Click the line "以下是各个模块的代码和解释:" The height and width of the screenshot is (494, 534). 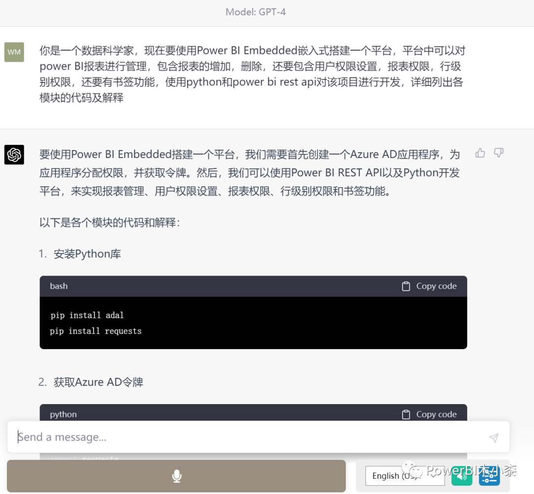[x=110, y=222]
